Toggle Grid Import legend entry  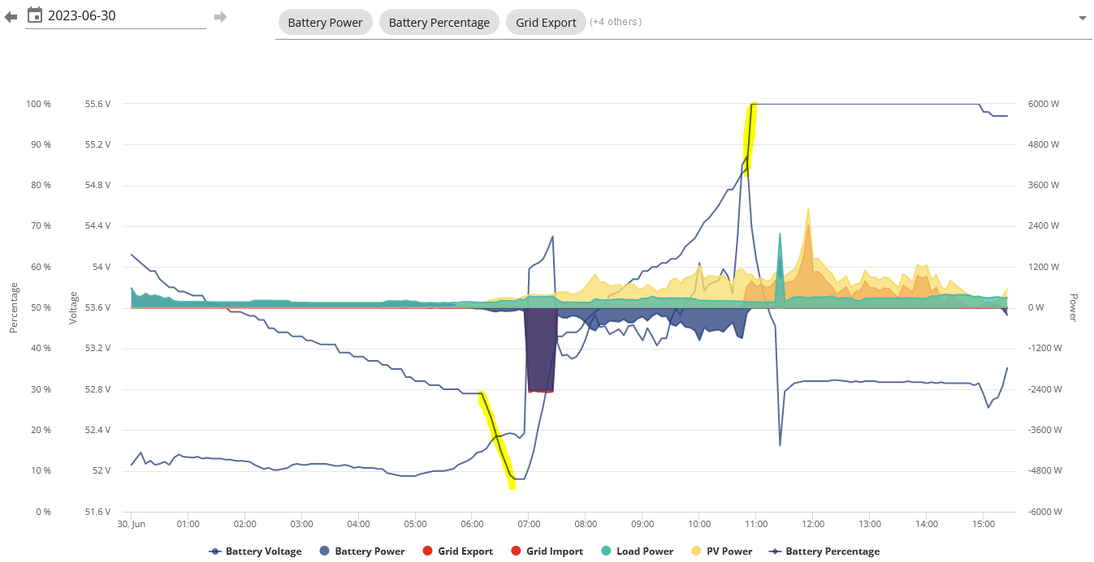tap(547, 551)
